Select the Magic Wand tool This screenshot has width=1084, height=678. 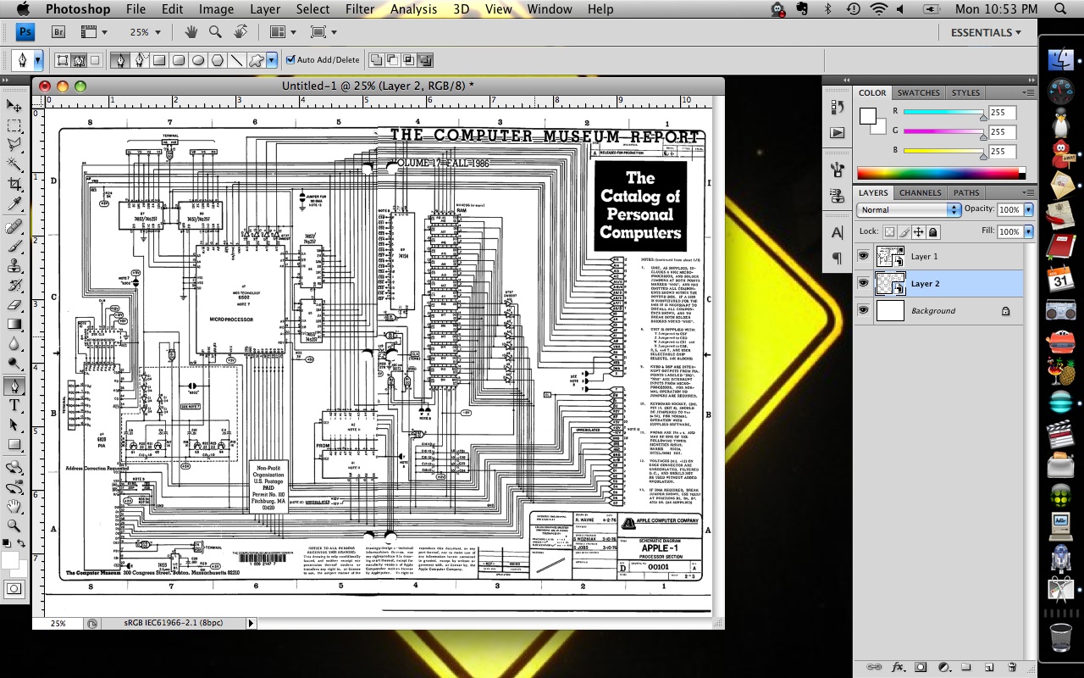click(x=14, y=164)
